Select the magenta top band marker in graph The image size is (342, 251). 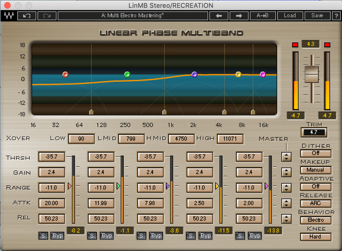coord(263,75)
